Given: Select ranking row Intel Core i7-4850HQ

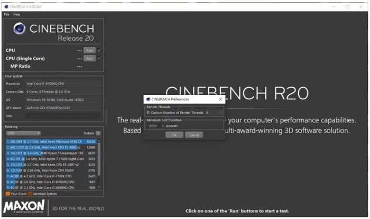Looking at the screenshot, I should coord(51,187).
